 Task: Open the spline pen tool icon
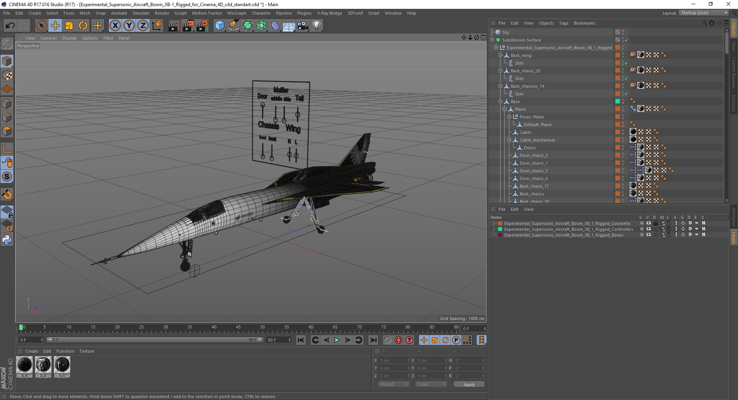click(x=234, y=26)
